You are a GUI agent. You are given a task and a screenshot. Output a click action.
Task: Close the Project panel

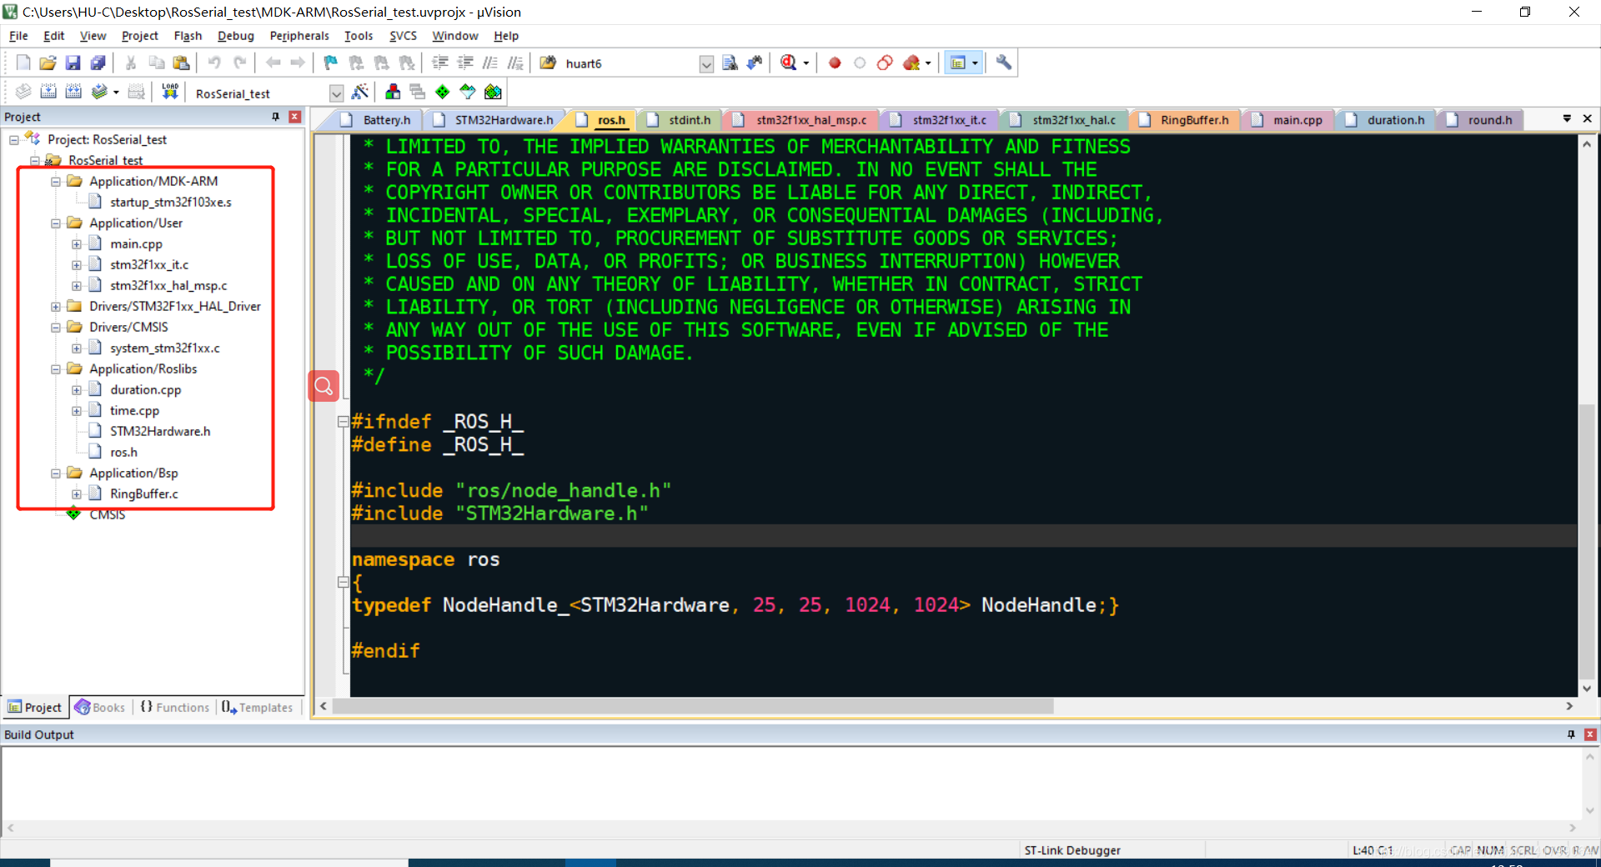click(x=294, y=117)
